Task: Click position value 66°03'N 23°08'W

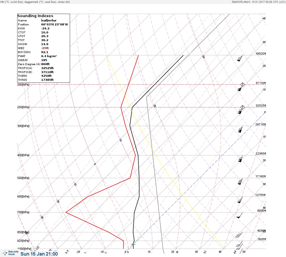Action: [54, 25]
